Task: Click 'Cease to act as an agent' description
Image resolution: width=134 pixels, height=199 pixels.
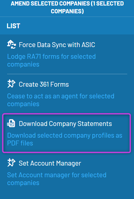Action: (x=61, y=100)
